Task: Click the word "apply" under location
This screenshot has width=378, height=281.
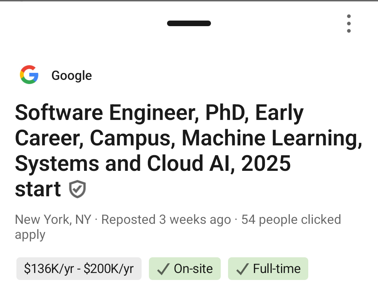Action: click(30, 235)
